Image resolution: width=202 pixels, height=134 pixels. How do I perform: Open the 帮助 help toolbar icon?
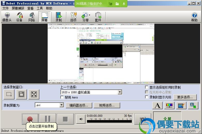pyautogui.click(x=194, y=17)
